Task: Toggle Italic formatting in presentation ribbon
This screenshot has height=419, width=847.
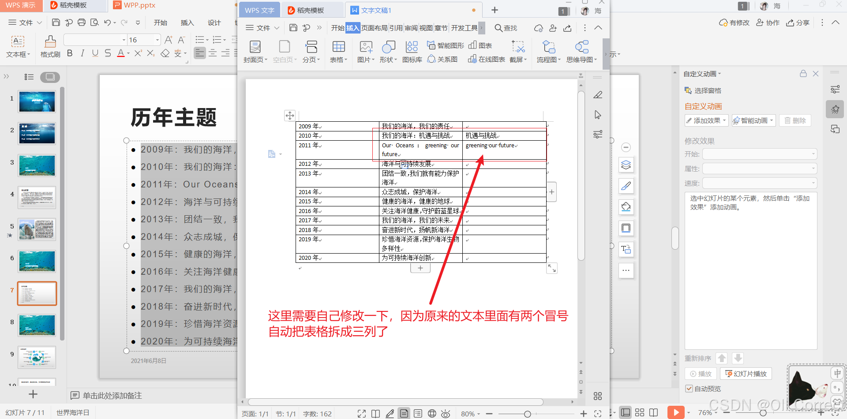Action: click(82, 53)
